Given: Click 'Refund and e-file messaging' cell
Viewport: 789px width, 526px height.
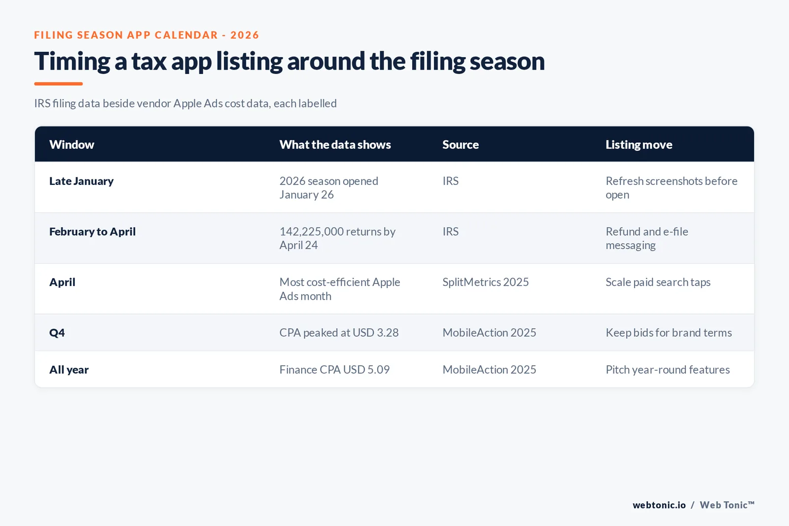Looking at the screenshot, I should point(647,239).
